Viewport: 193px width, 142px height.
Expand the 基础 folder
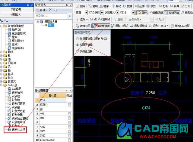click(1, 74)
